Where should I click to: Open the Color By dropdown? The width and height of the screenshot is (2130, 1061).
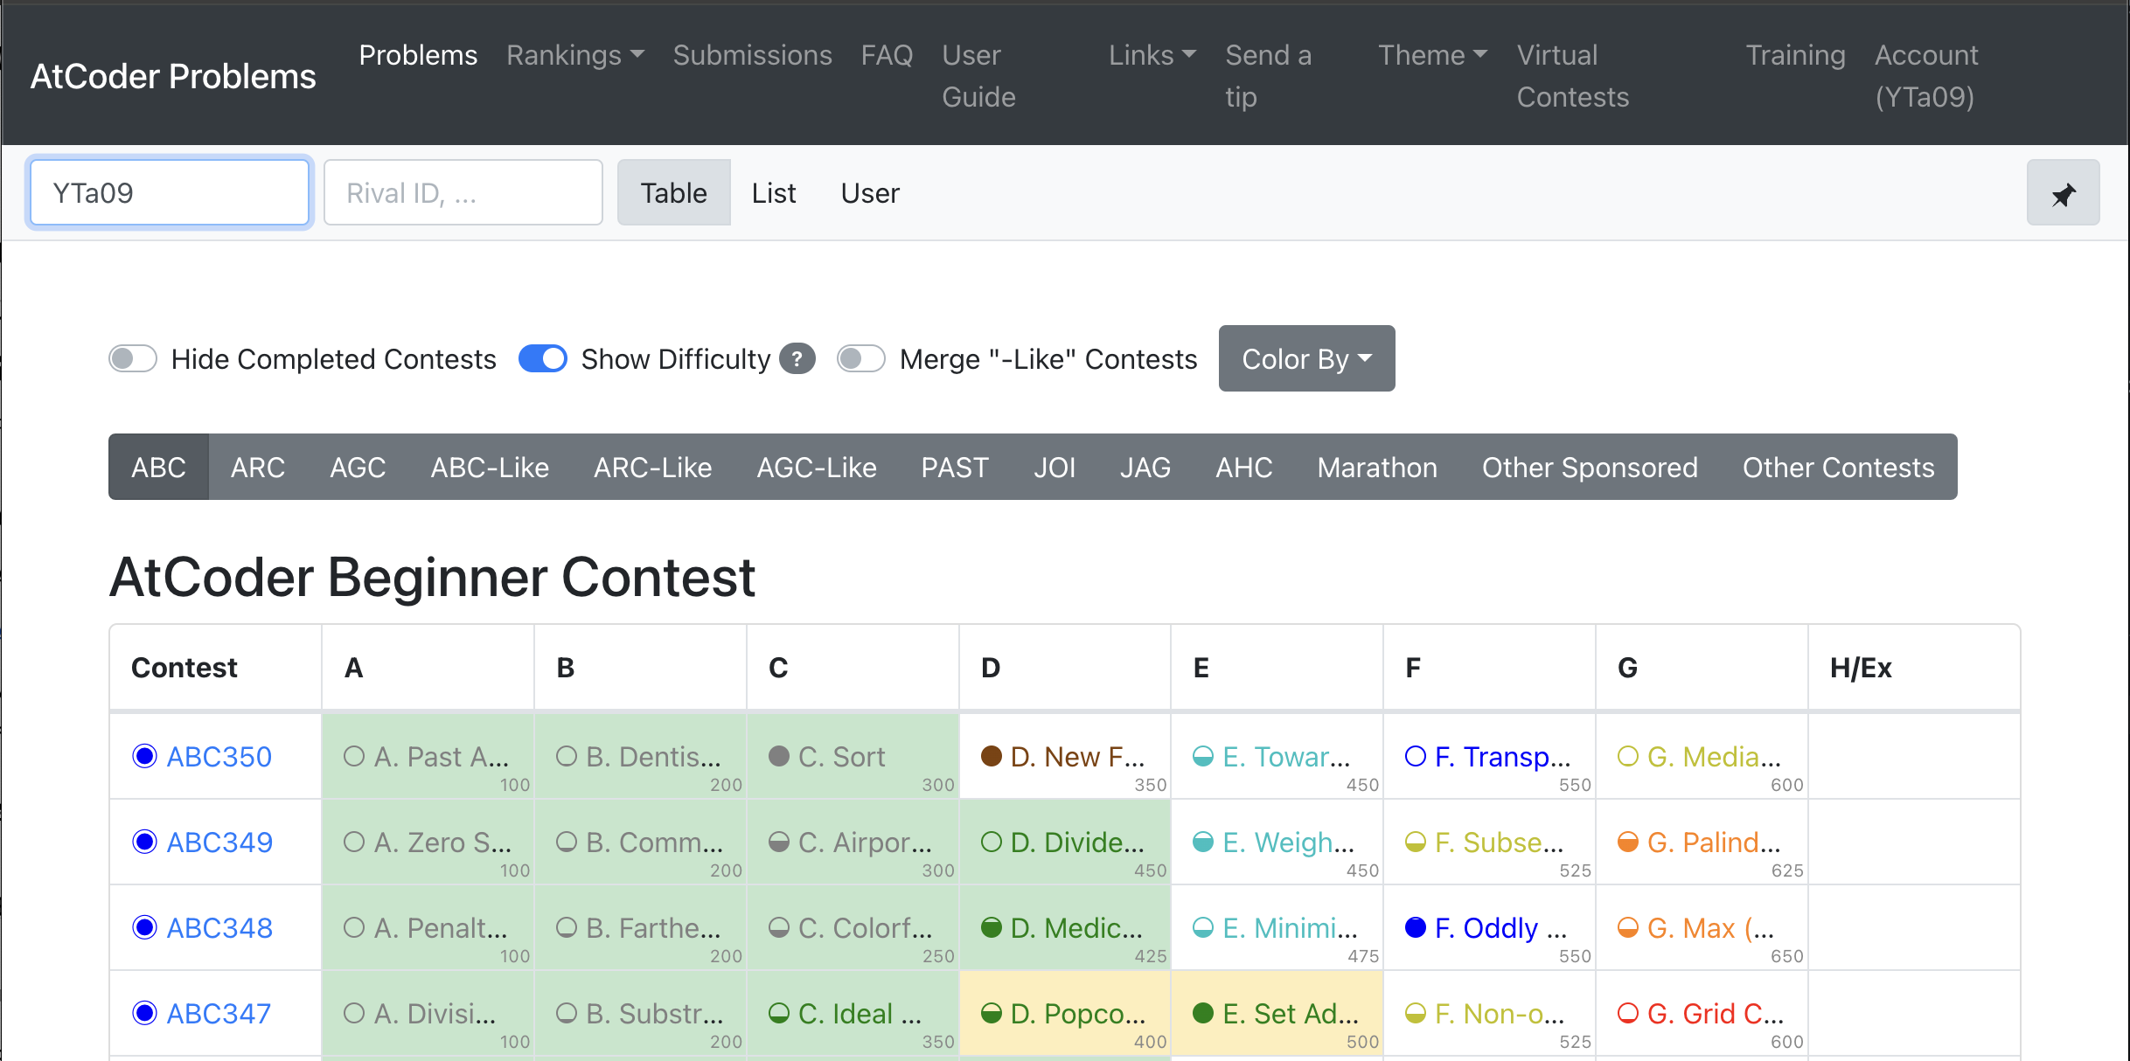pyautogui.click(x=1306, y=359)
